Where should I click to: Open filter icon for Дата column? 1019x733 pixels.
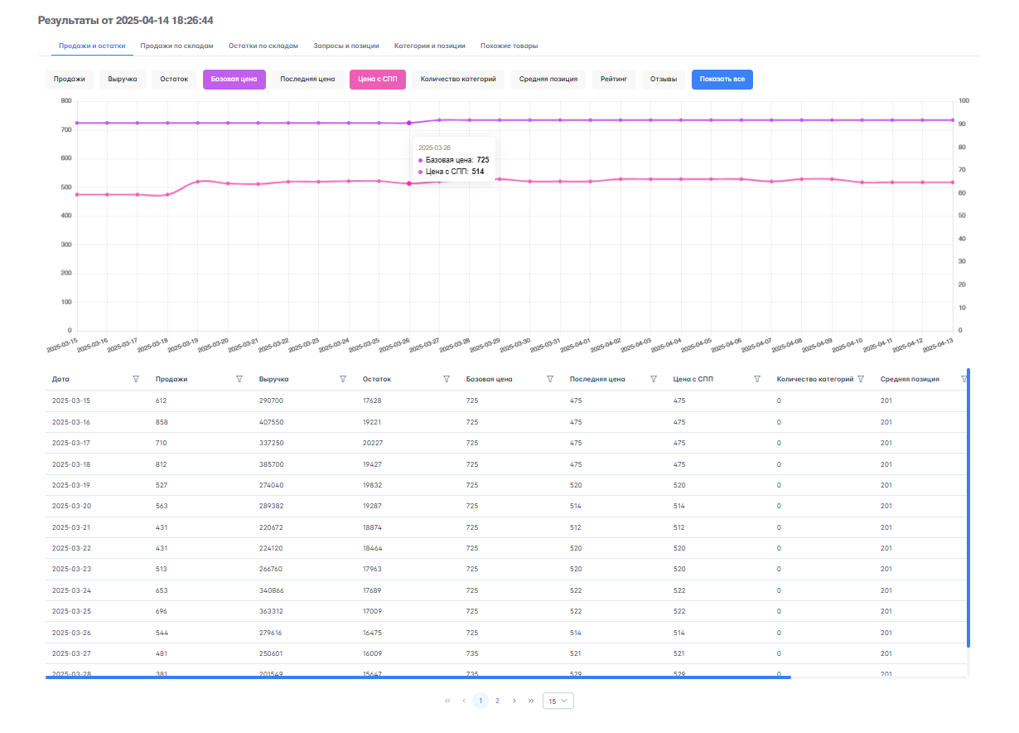coord(136,379)
